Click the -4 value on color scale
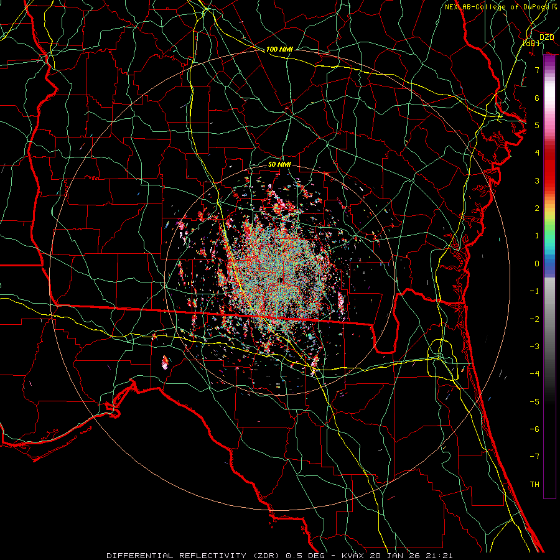The height and width of the screenshot is (560, 560). (534, 374)
